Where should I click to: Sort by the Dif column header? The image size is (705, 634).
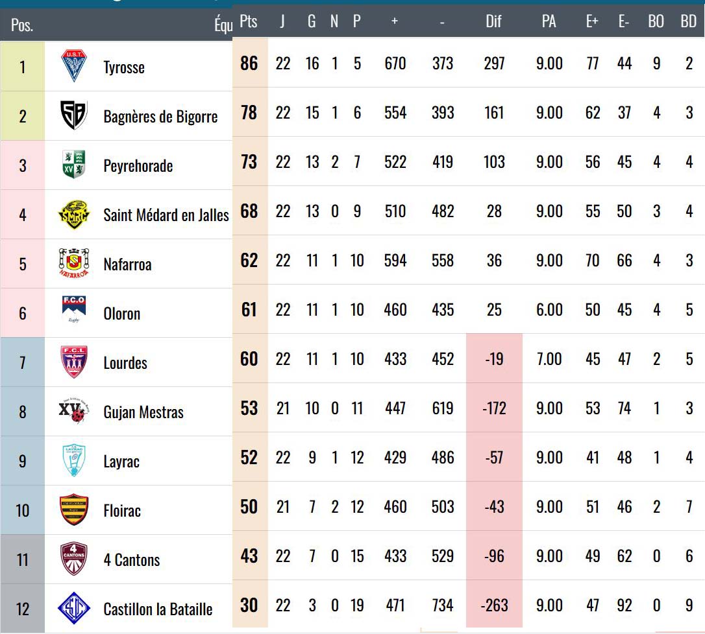[x=493, y=21]
